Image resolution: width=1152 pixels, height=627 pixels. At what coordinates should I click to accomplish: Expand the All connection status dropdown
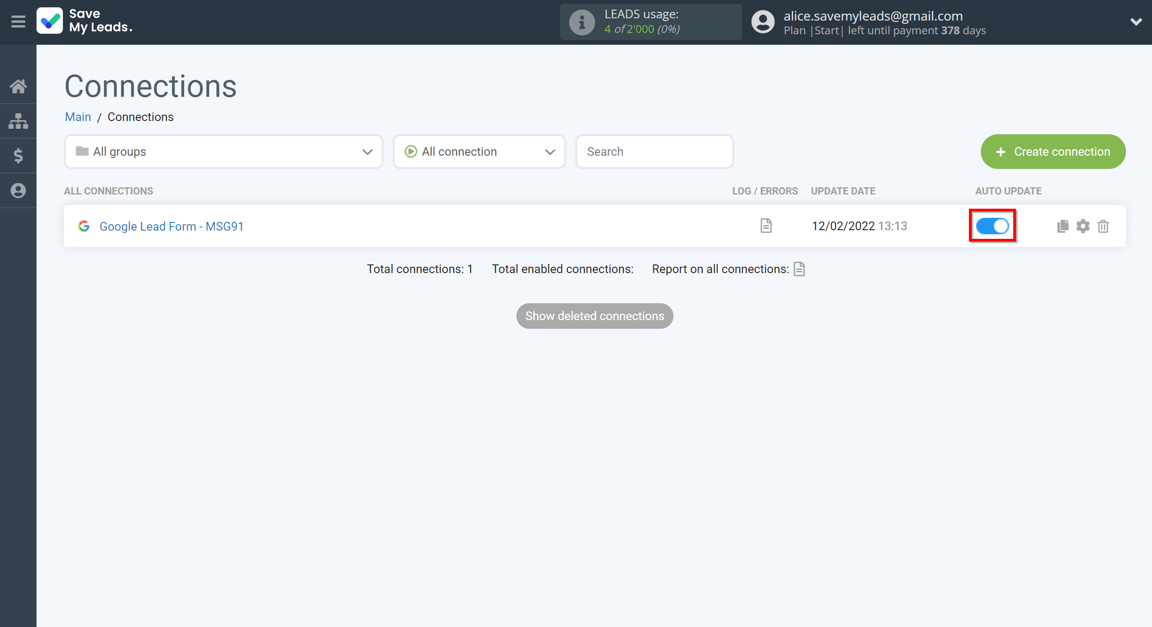(480, 151)
